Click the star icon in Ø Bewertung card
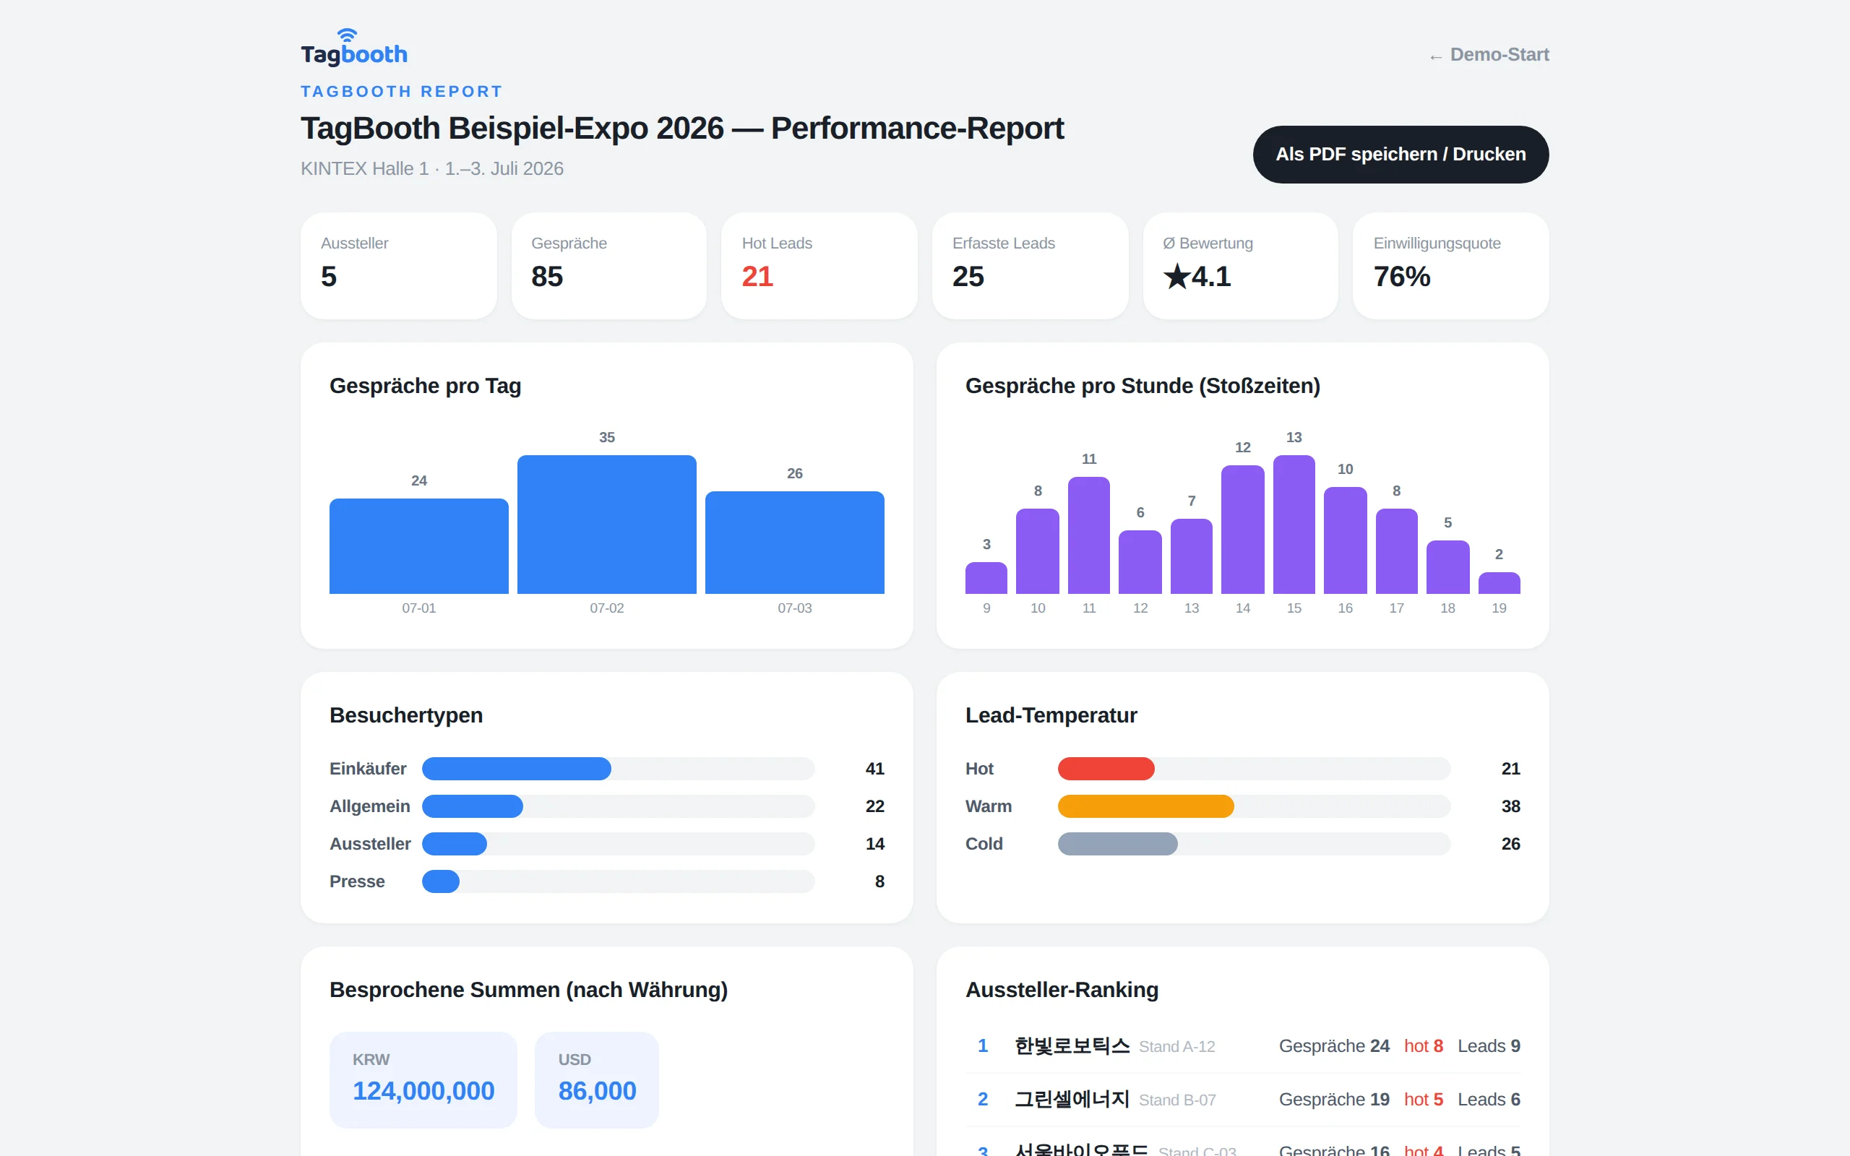 pyautogui.click(x=1176, y=277)
